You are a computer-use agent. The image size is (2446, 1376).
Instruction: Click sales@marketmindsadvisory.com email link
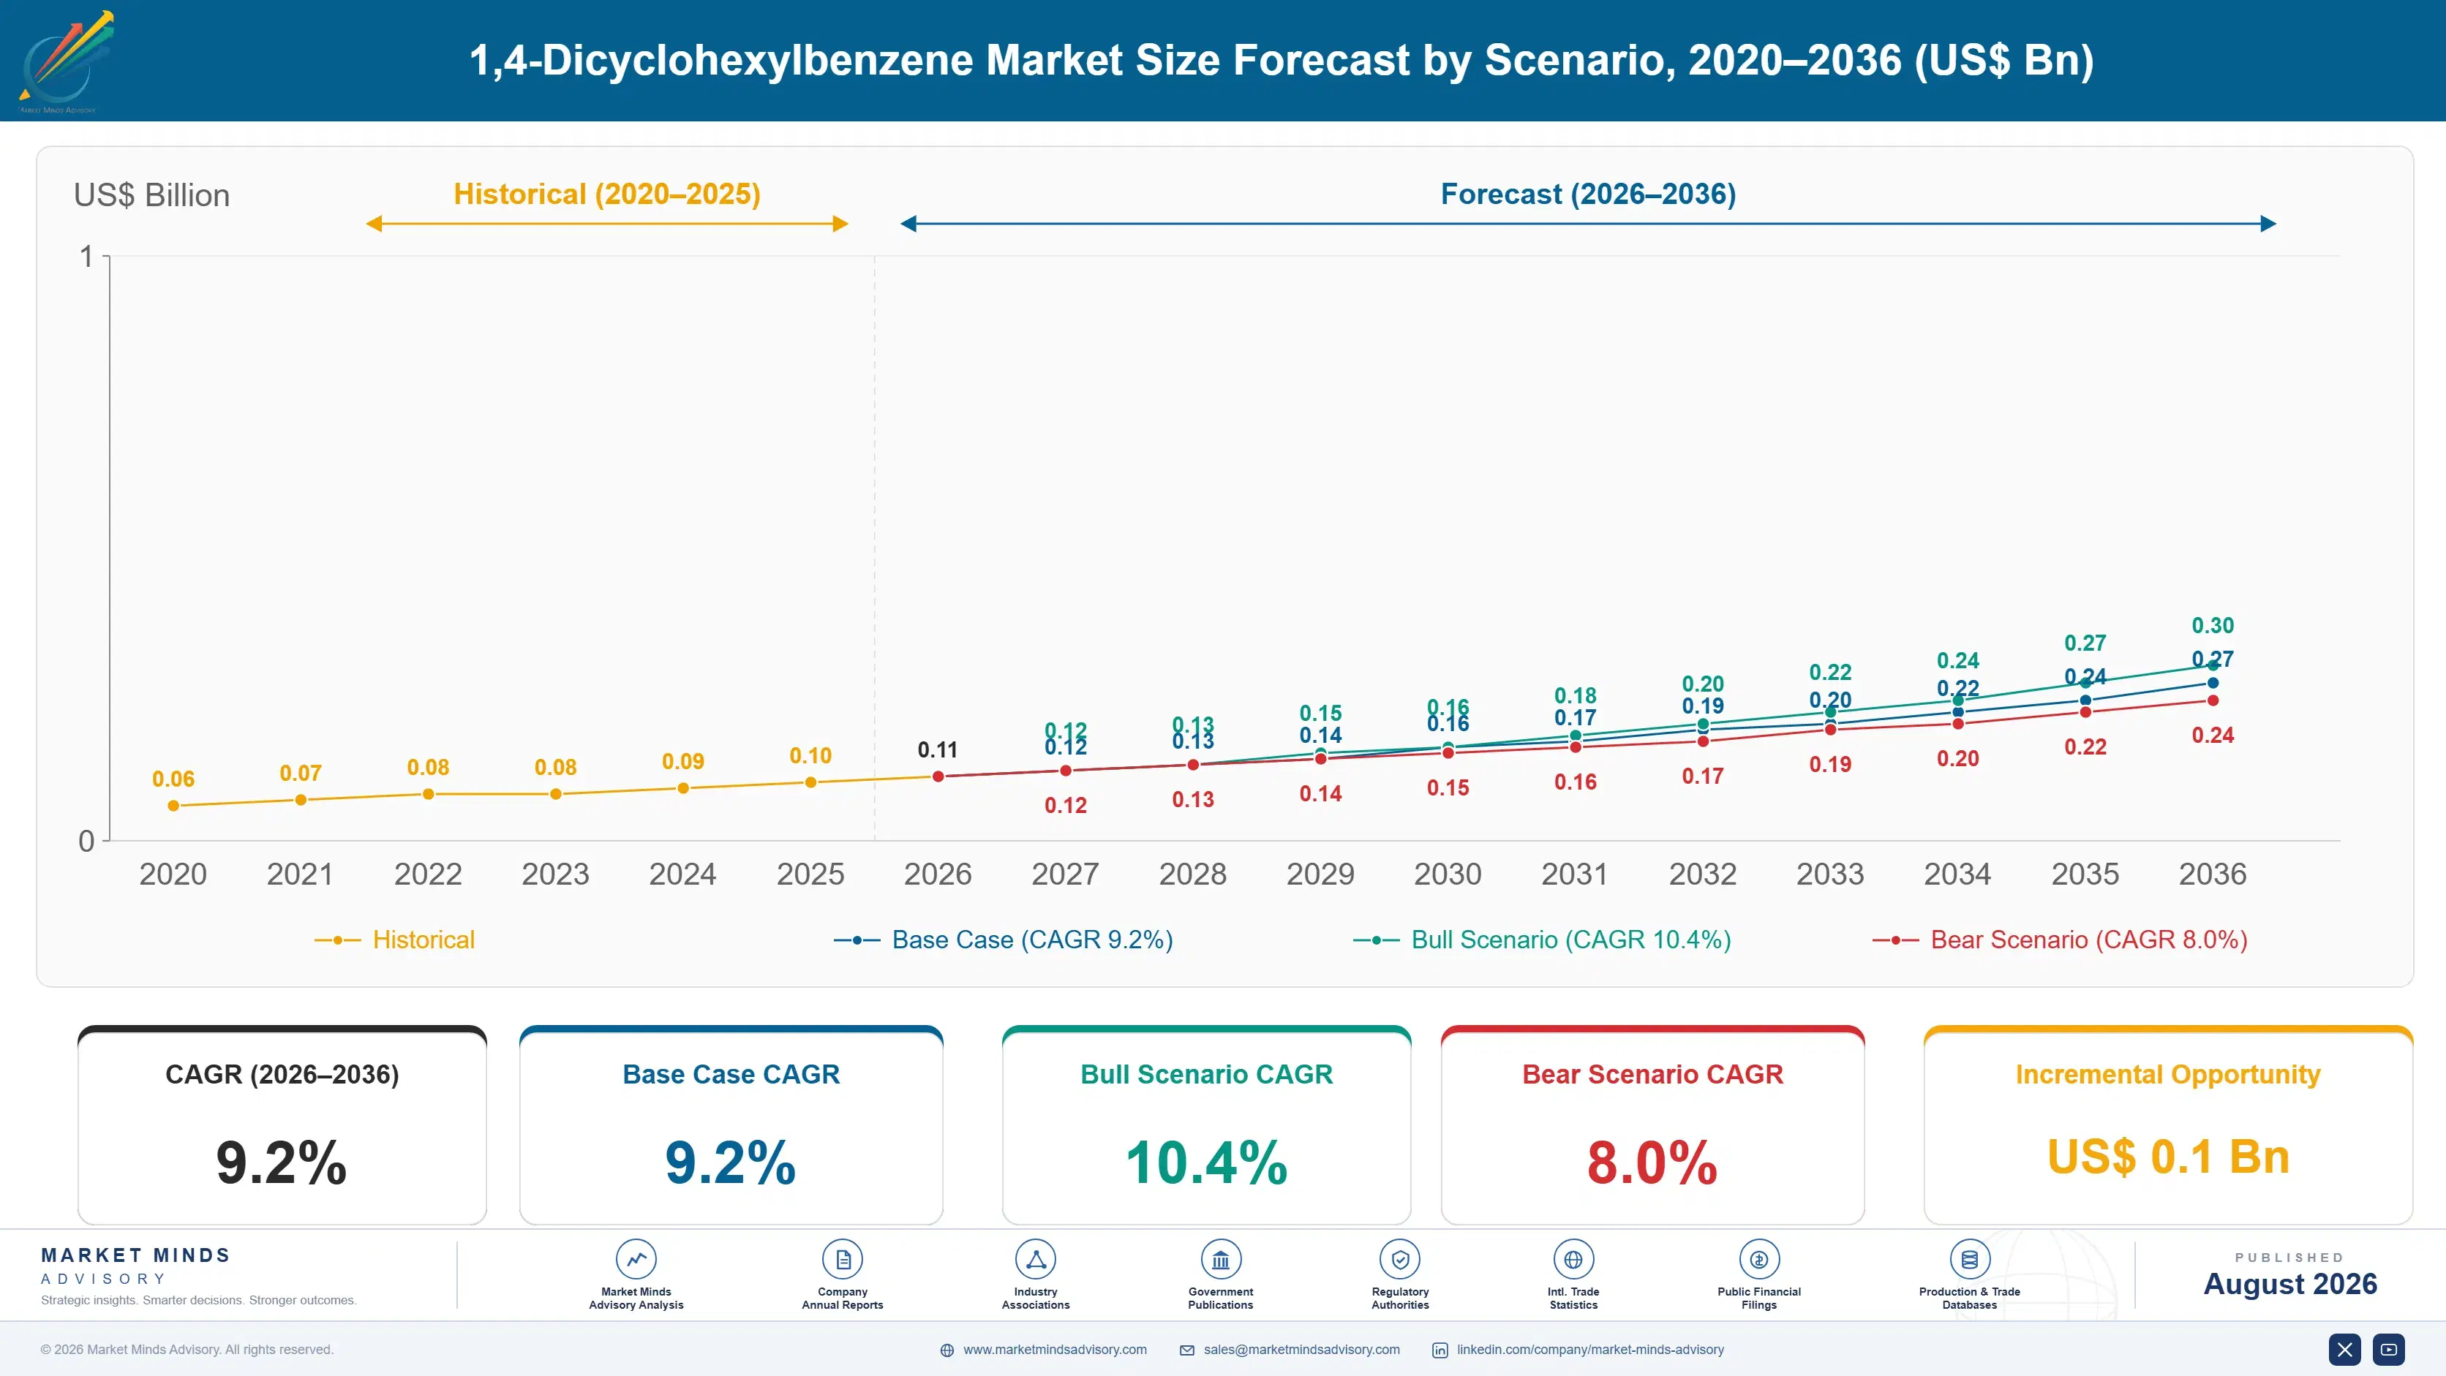click(1302, 1350)
